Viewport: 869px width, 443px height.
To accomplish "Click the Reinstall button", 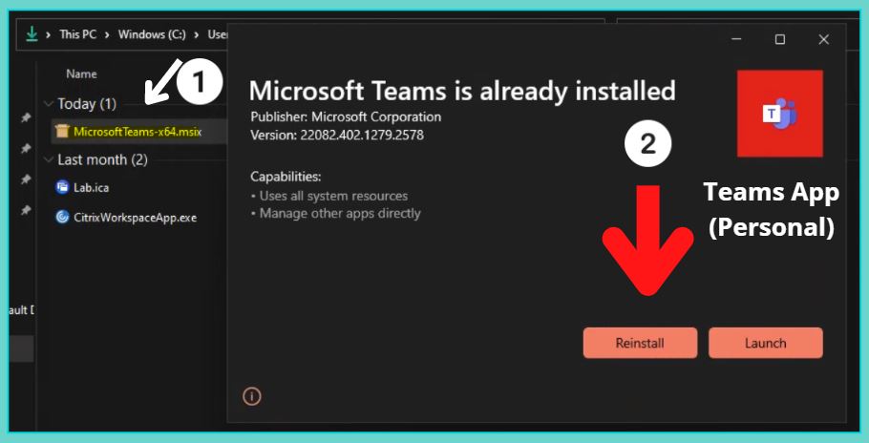I will pos(640,343).
